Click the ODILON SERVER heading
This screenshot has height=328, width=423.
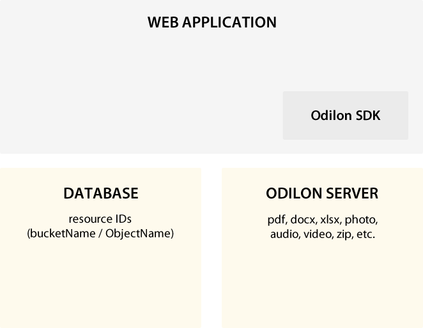click(x=322, y=193)
